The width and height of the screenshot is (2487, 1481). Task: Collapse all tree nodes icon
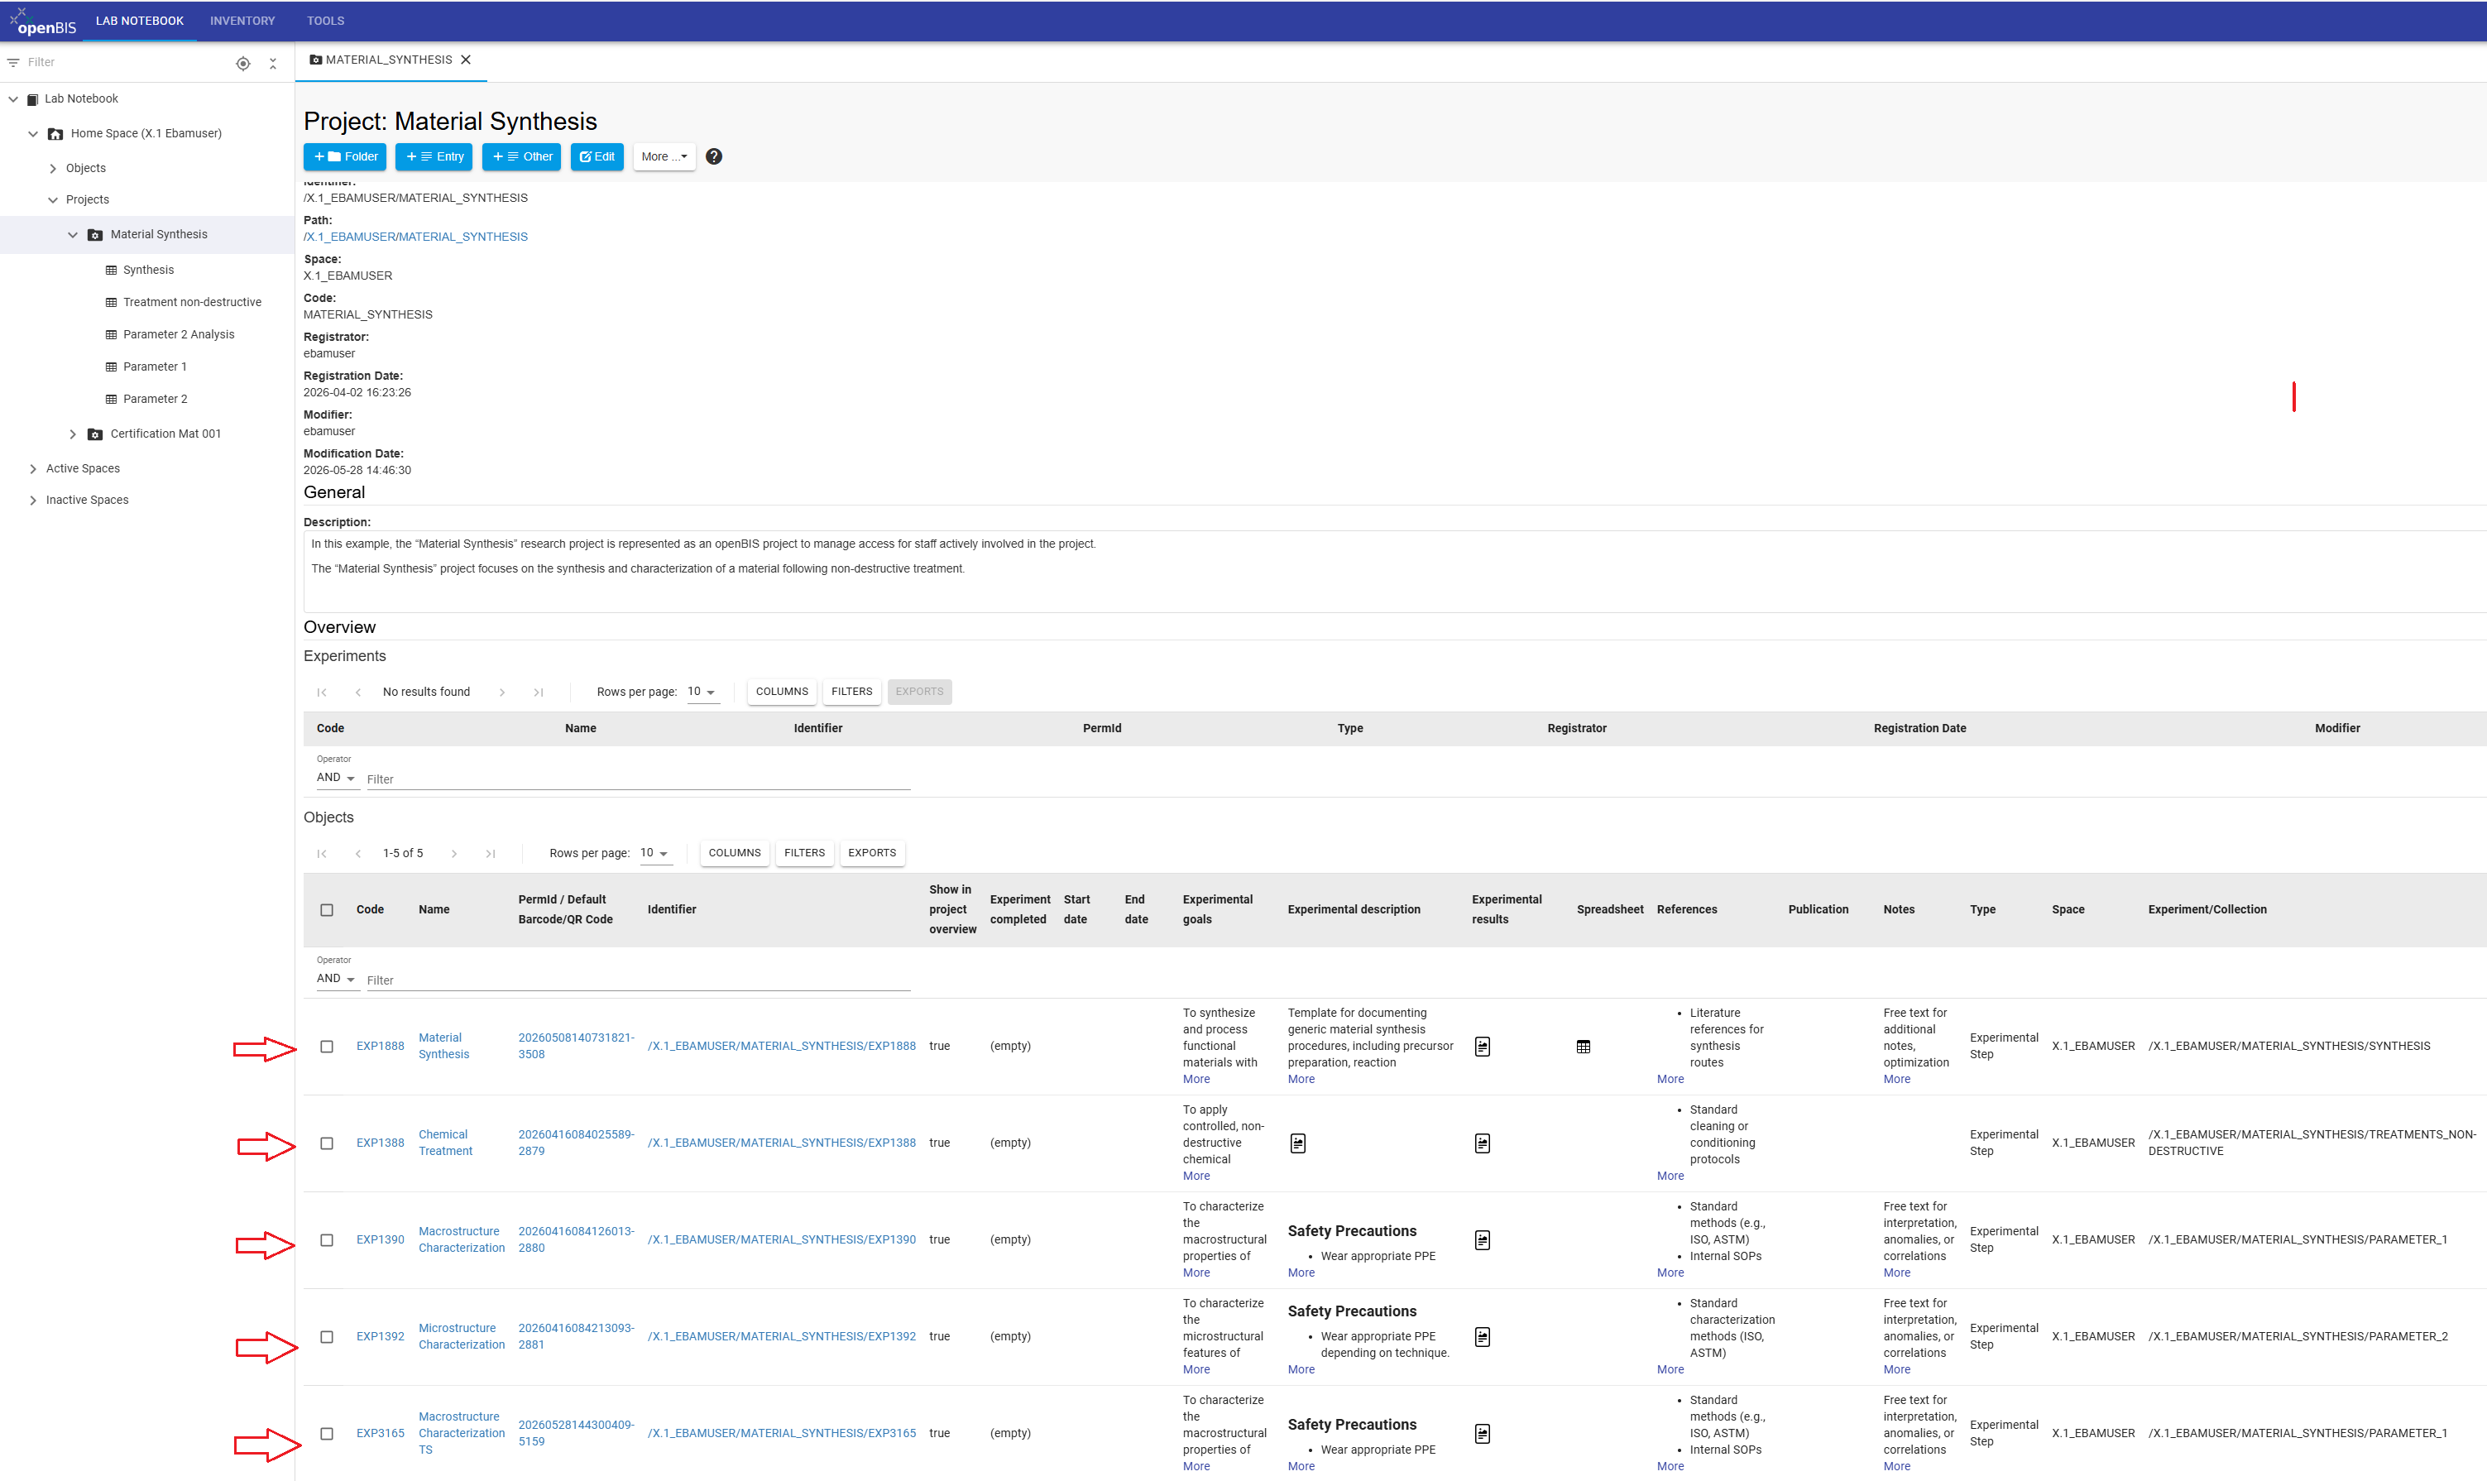[x=272, y=64]
